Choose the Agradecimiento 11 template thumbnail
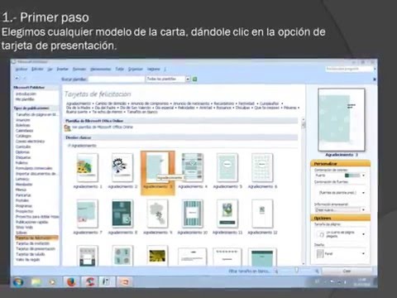Image resolution: width=397 pixels, height=298 pixels. pyautogui.click(x=227, y=214)
